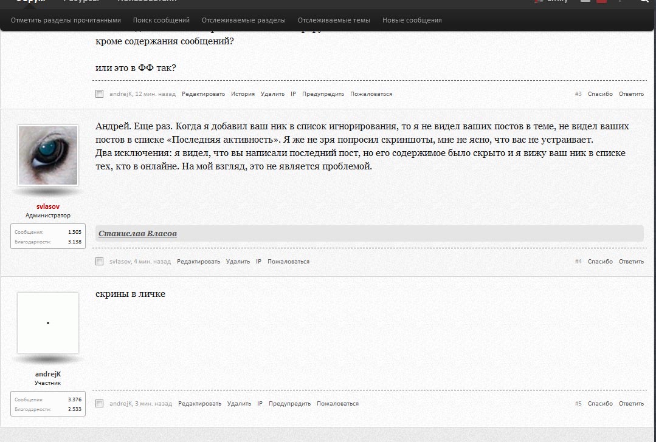Open 'Новые сообщения'
This screenshot has width=656, height=442.
coord(412,20)
